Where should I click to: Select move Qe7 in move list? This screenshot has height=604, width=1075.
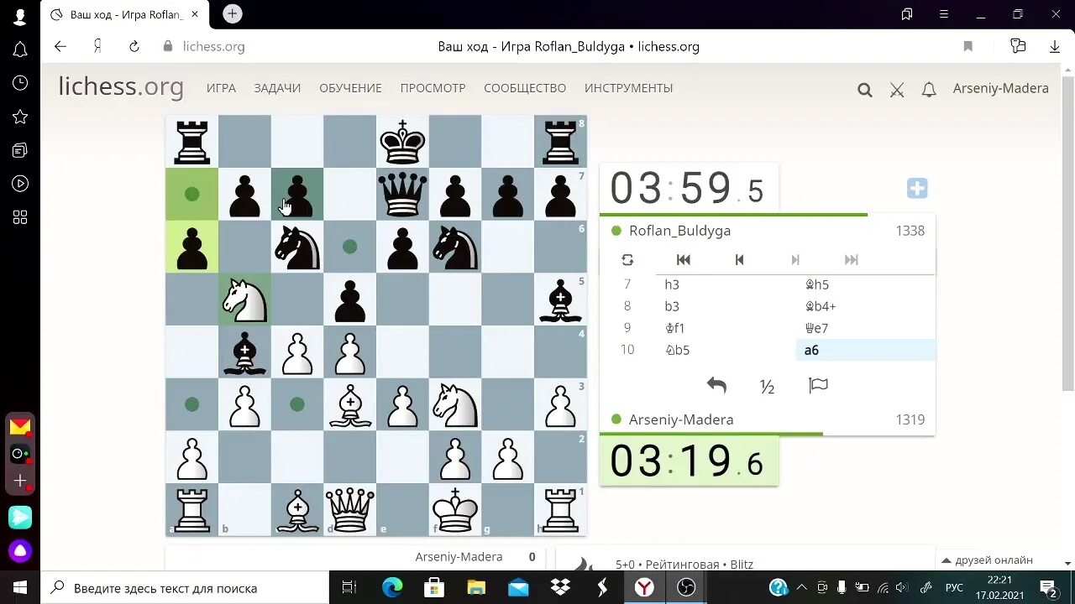click(x=865, y=328)
